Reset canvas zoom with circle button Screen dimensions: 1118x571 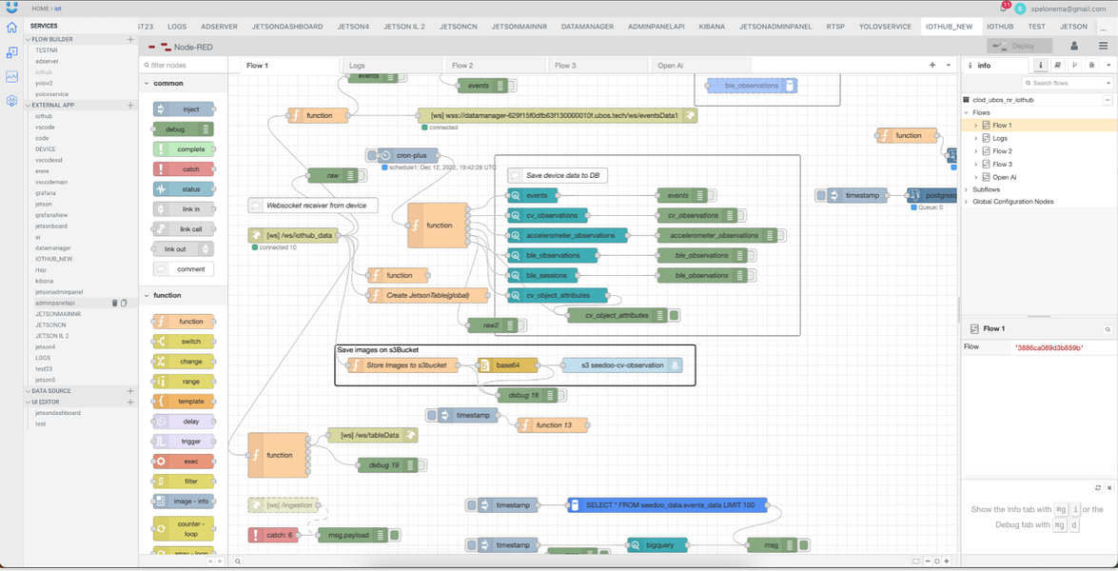(x=937, y=561)
